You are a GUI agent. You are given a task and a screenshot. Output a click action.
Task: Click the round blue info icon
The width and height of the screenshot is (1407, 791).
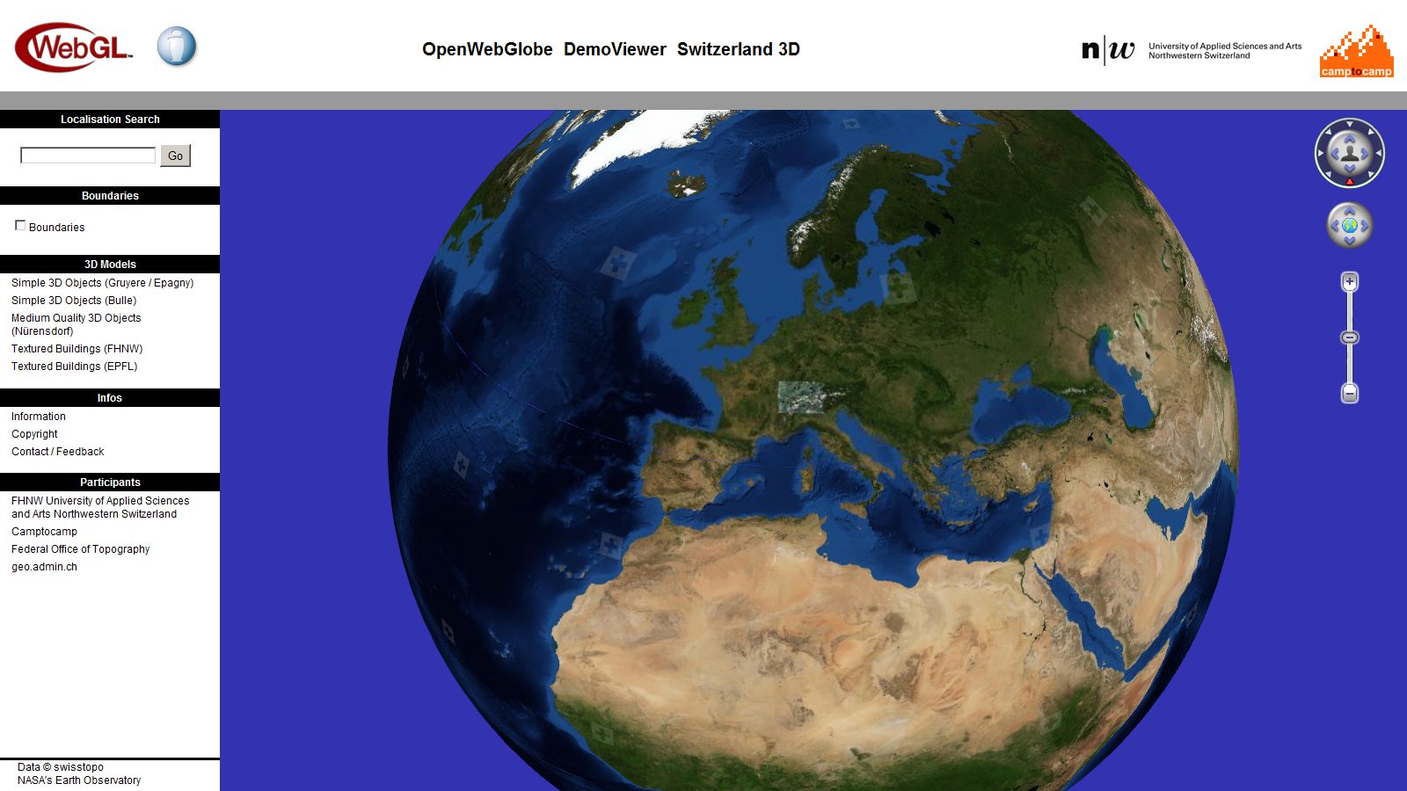[x=177, y=47]
